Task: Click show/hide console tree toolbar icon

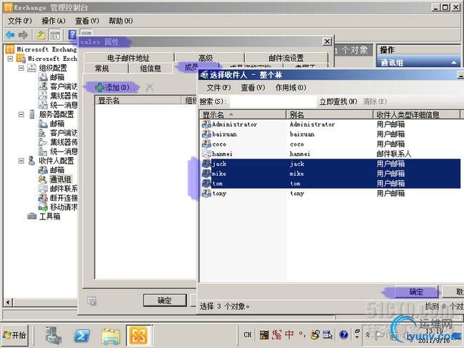Action: [55, 35]
